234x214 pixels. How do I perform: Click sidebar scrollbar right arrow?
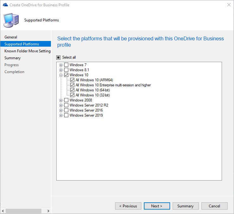(48, 211)
